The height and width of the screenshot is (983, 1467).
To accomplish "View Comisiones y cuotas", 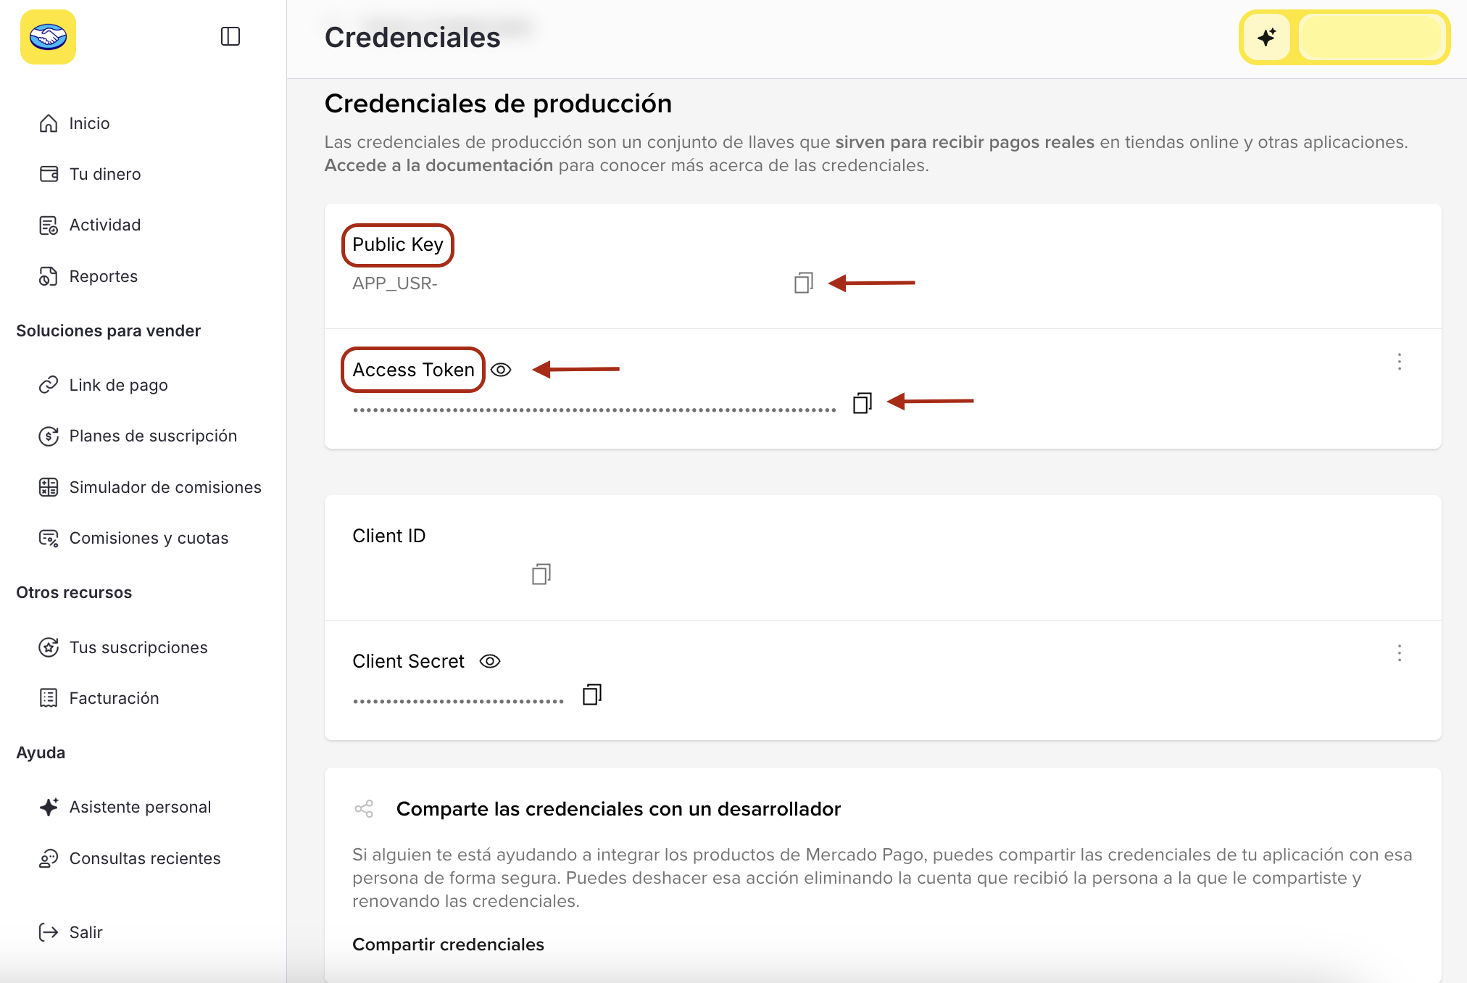I will coord(149,538).
